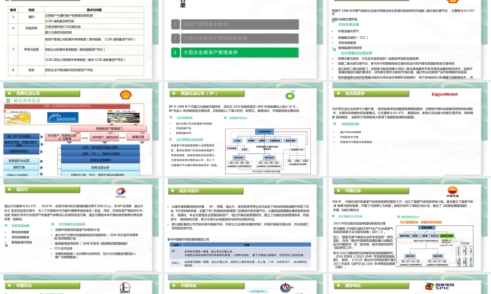Image resolution: width=491 pixels, height=294 pixels.
Task: Click the 壳牌碳资产管理部门 box
Action: pos(116,129)
